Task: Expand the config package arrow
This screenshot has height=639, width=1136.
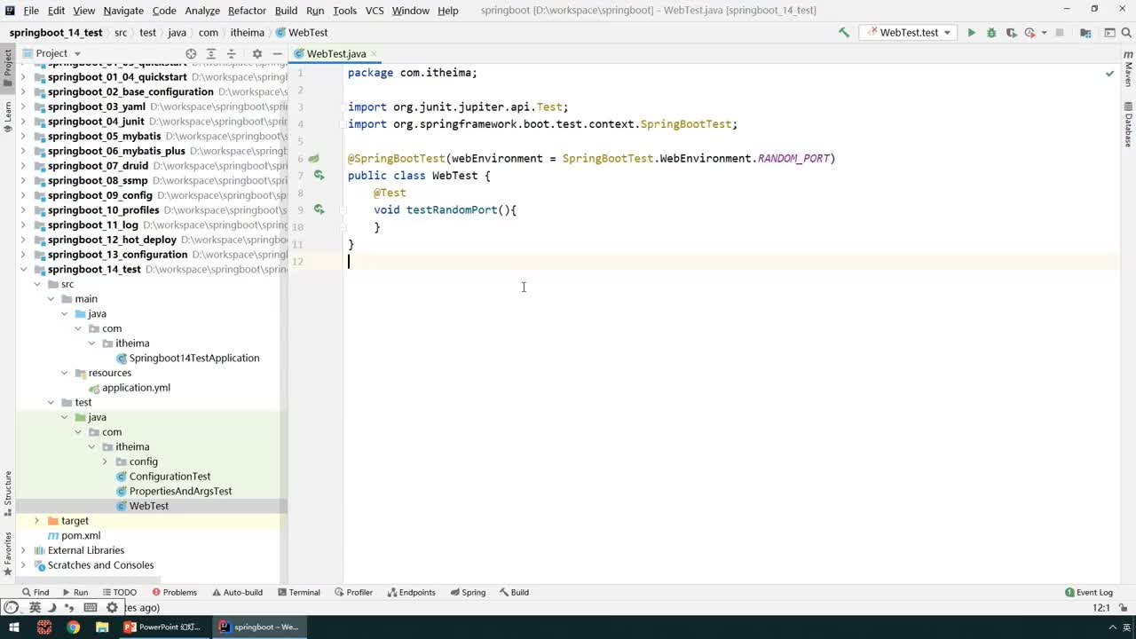Action: tap(105, 461)
